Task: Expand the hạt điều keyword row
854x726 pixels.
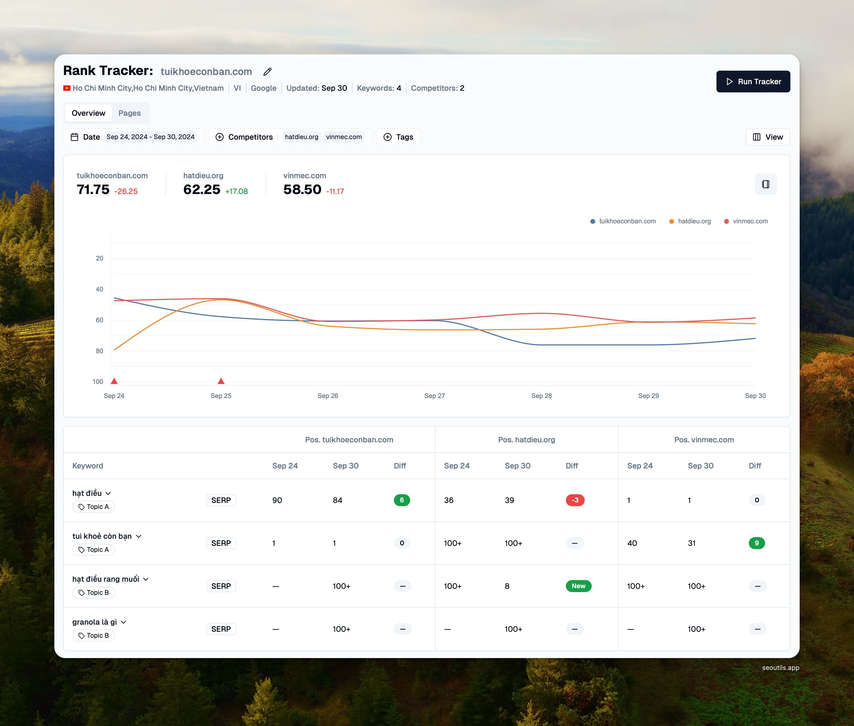Action: (x=108, y=493)
